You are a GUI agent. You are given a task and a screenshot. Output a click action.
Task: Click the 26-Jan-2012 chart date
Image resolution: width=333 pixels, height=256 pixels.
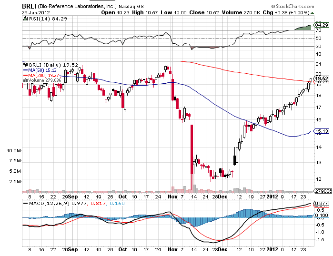click(x=36, y=12)
